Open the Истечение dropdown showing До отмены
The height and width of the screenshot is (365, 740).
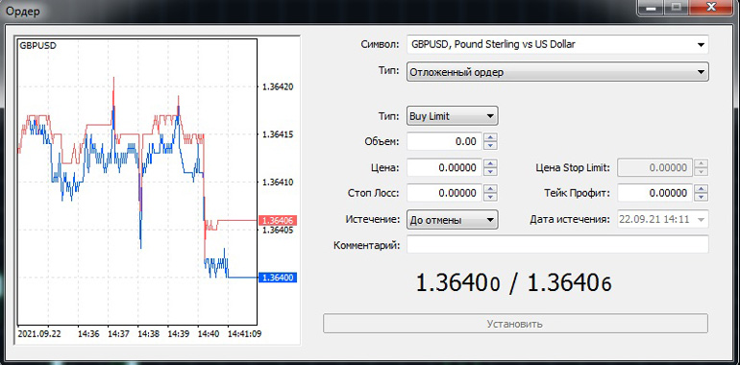coord(452,220)
